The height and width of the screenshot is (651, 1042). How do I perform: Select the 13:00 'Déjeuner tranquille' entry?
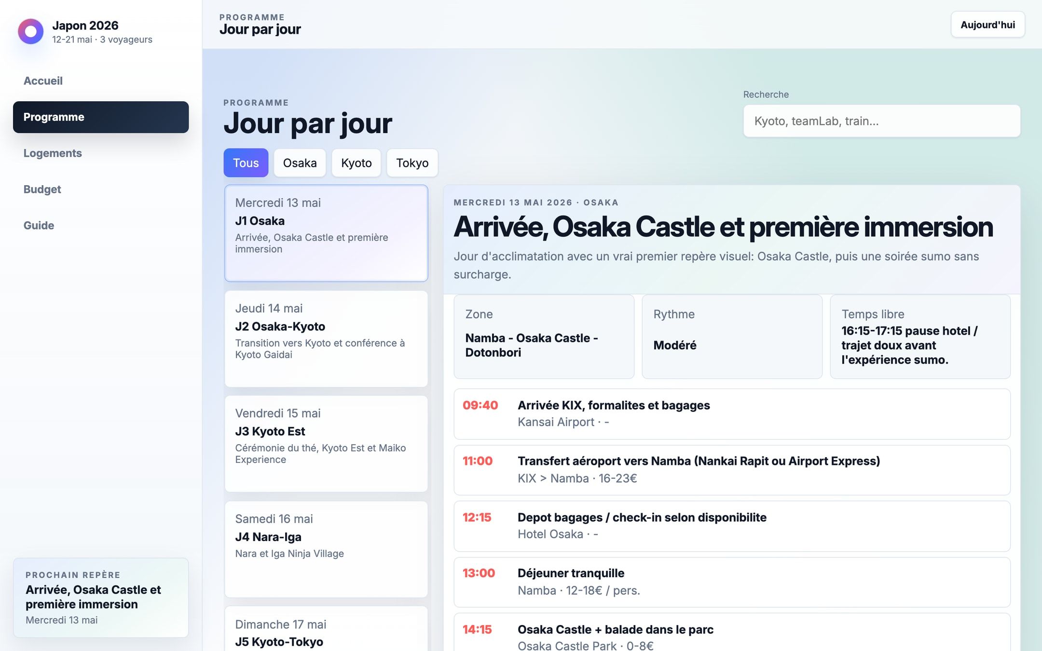point(732,582)
